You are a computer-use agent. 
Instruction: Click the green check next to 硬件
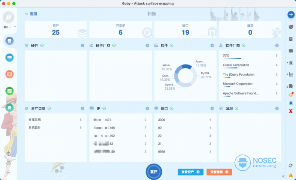click(x=42, y=45)
